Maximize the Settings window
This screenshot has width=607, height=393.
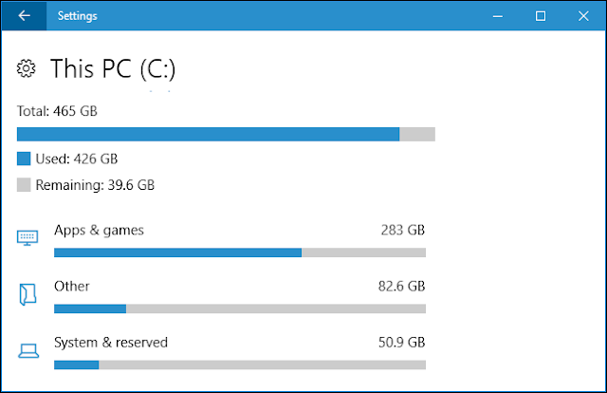(541, 16)
